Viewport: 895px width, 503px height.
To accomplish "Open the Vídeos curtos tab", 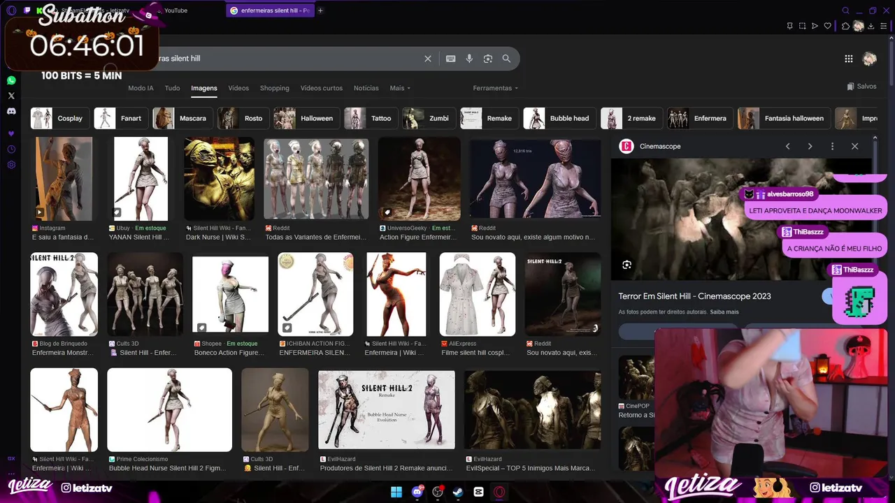I will [322, 88].
